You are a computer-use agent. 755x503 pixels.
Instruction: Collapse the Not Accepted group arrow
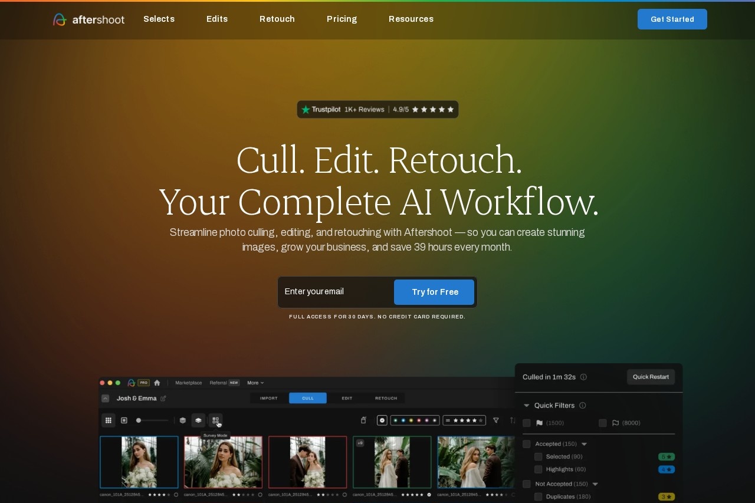pyautogui.click(x=595, y=484)
